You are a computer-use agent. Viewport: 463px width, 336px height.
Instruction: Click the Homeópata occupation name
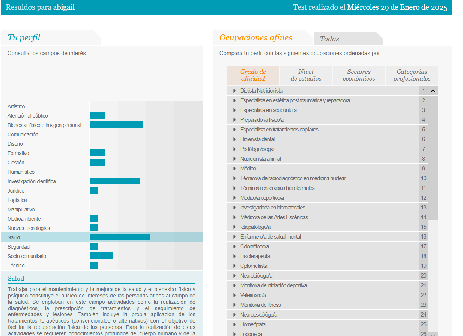(x=253, y=324)
